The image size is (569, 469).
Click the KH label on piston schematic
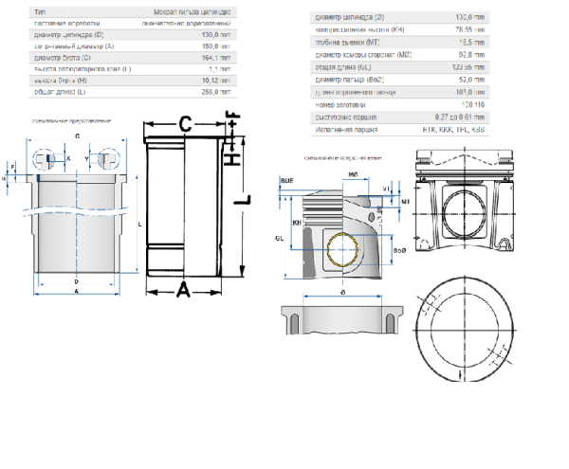(x=297, y=223)
